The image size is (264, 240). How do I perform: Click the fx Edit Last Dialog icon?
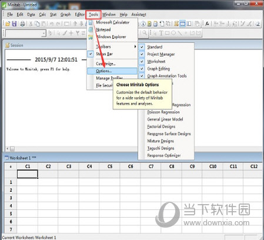click(x=207, y=24)
